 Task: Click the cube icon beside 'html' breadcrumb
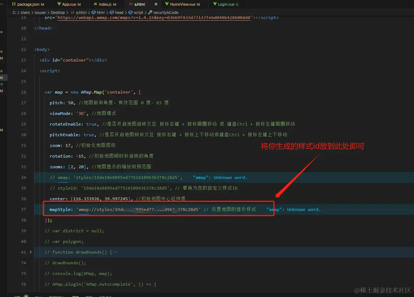93,12
